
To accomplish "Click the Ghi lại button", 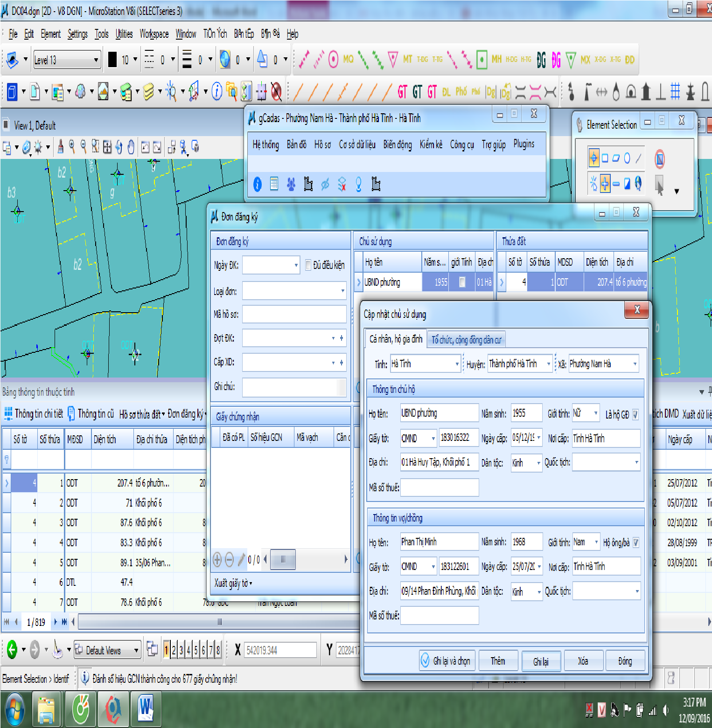I will [540, 661].
